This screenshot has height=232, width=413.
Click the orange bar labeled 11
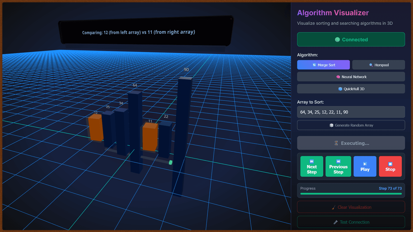[x=150, y=137]
